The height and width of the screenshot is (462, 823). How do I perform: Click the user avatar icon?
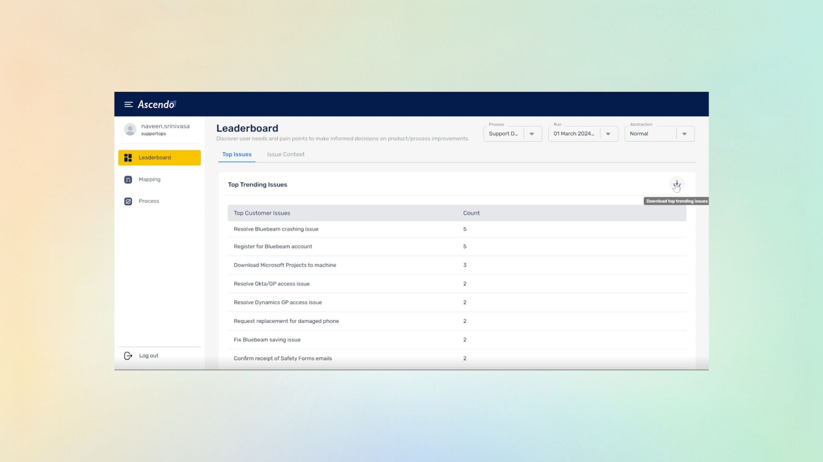[x=130, y=129]
